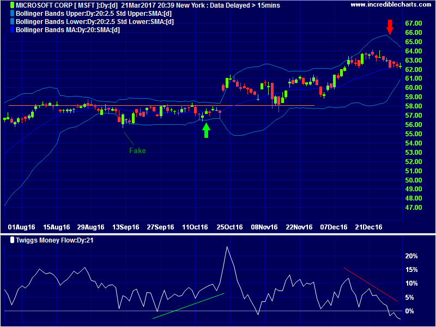Click the 58.00 price axis label

pos(414,106)
